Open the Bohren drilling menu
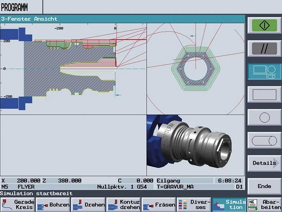The width and height of the screenshot is (282, 212). 53,205
